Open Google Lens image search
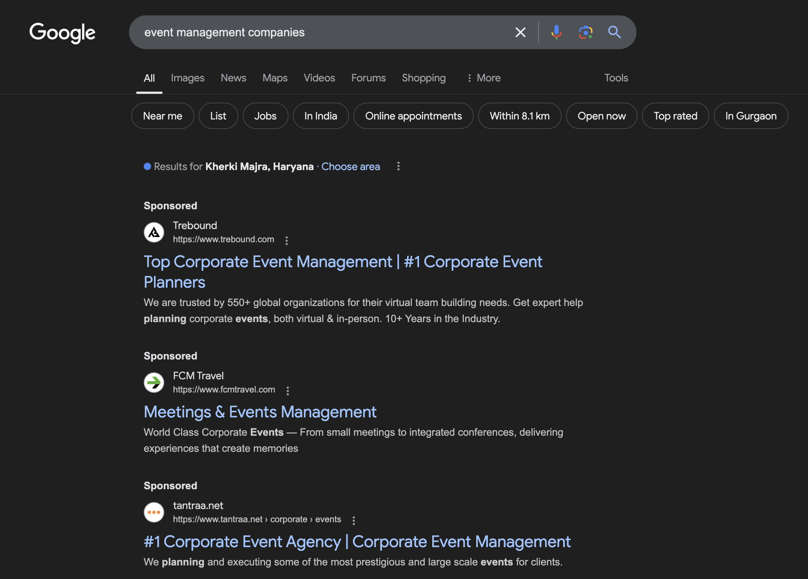Viewport: 808px width, 579px height. pos(585,32)
